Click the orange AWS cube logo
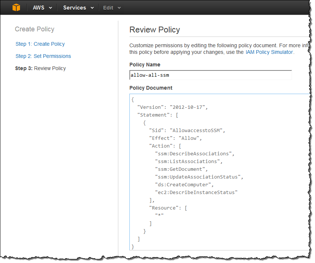The height and width of the screenshot is (263, 315). [x=17, y=7]
